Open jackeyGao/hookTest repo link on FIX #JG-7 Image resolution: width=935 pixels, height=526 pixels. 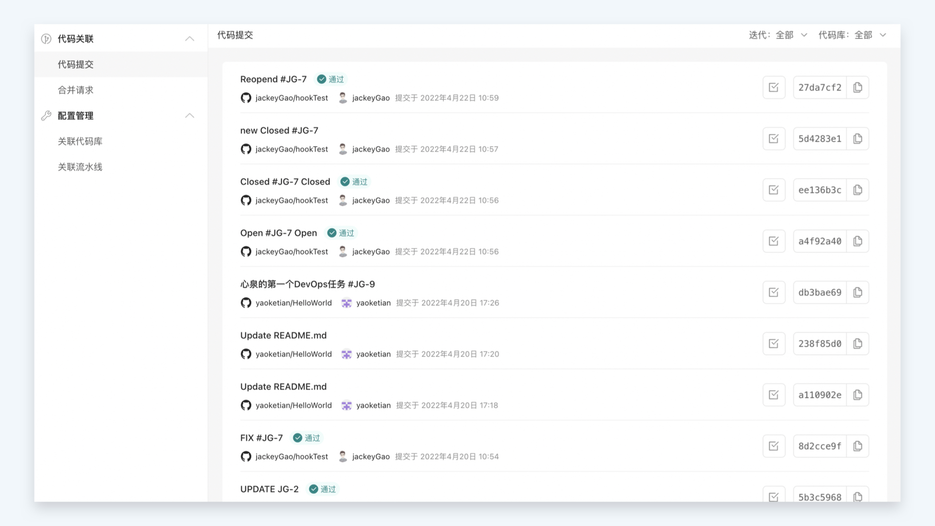[291, 456]
